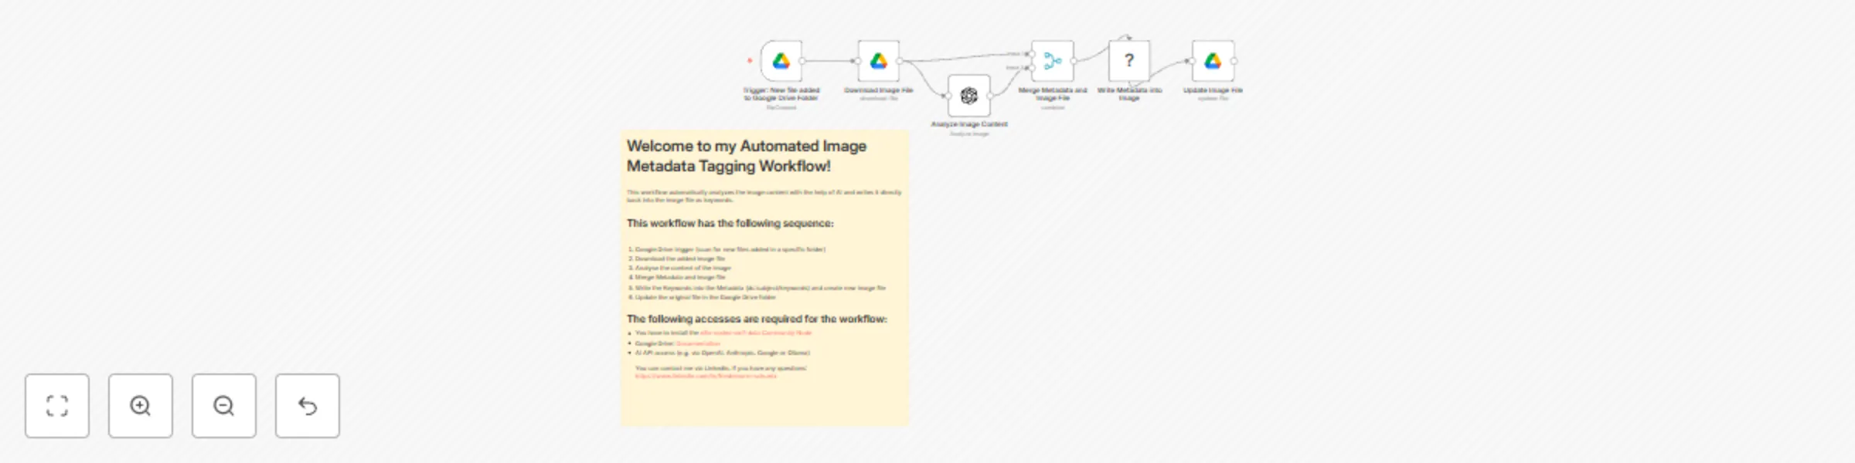The image size is (1855, 463).
Task: Reset the canvas zoom level
Action: coord(308,406)
